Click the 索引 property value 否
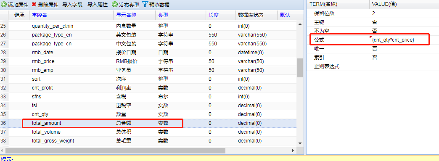 [375, 58]
